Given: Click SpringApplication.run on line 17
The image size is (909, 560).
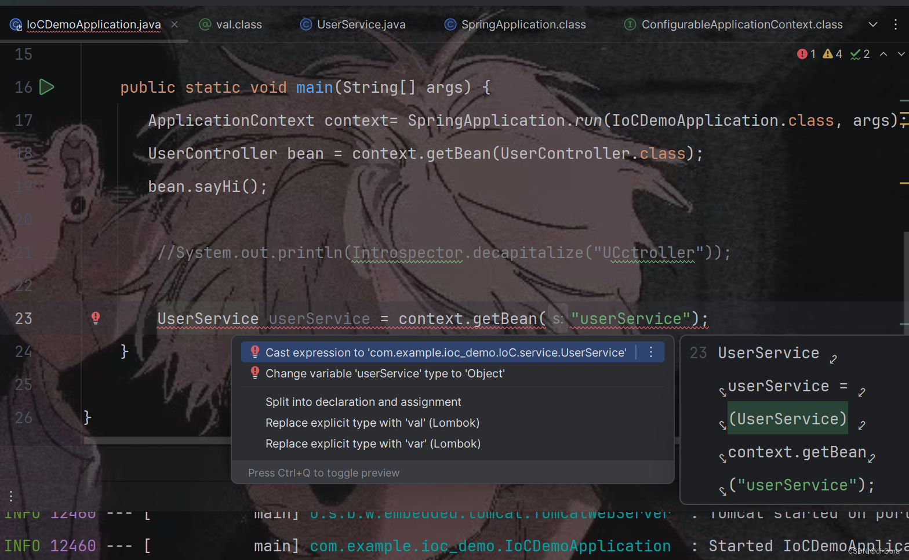Looking at the screenshot, I should click(505, 121).
